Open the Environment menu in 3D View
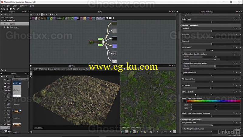Viewport: 243px width, 137px height. click(67, 69)
